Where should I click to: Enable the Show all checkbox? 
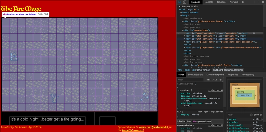(251, 115)
